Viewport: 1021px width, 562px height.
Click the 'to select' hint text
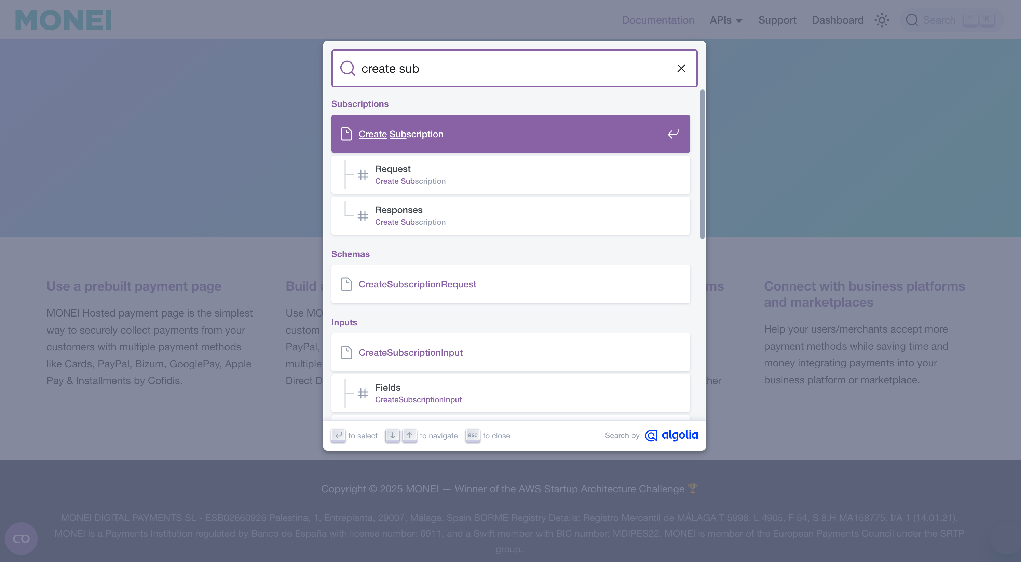(x=363, y=436)
